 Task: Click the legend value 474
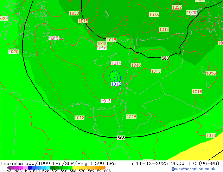click(x=10, y=171)
